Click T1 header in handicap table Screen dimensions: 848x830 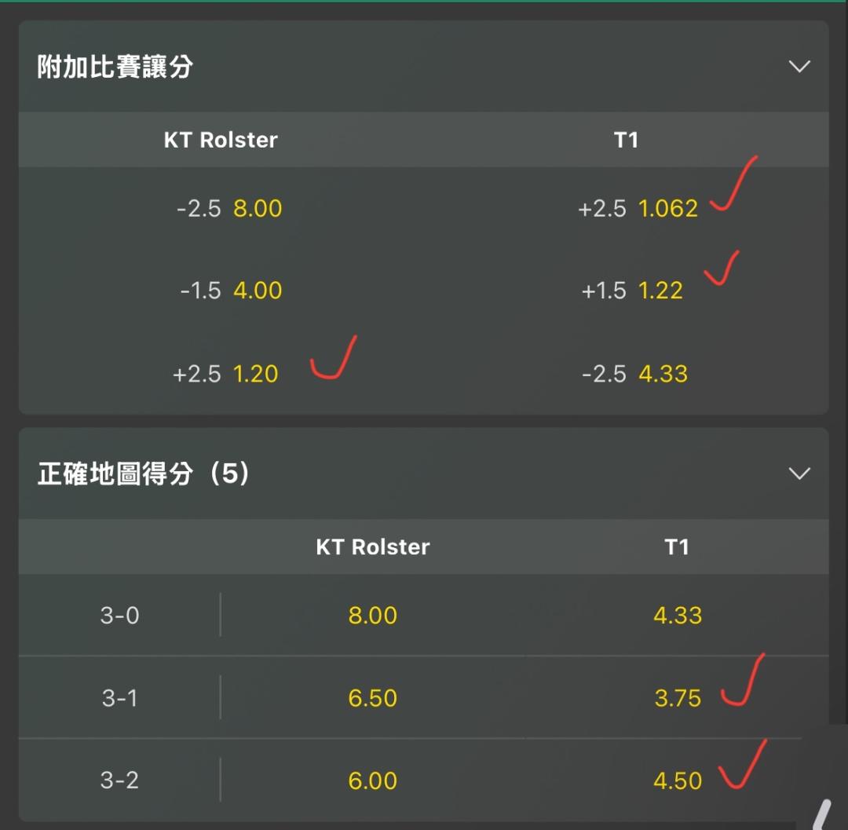tap(626, 140)
